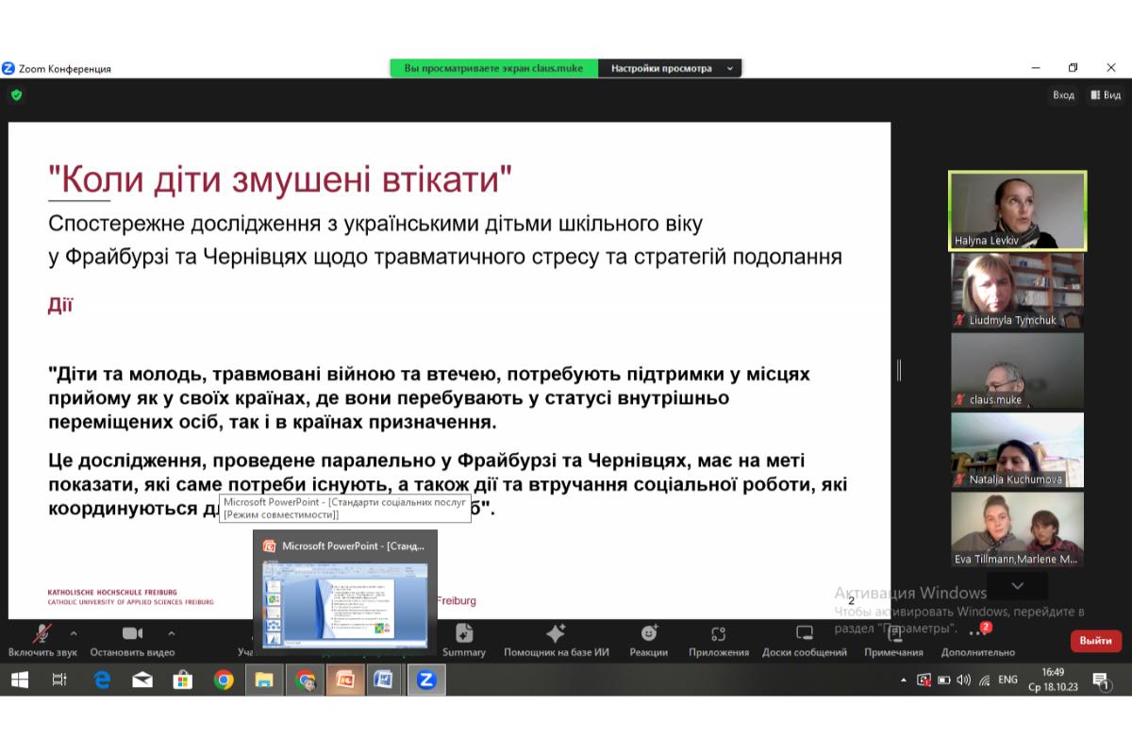The width and height of the screenshot is (1132, 755).
Task: Open Примечания notes button
Action: (893, 640)
